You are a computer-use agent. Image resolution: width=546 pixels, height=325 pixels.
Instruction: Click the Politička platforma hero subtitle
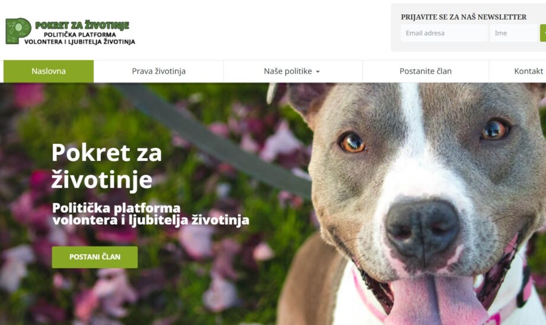point(151,214)
